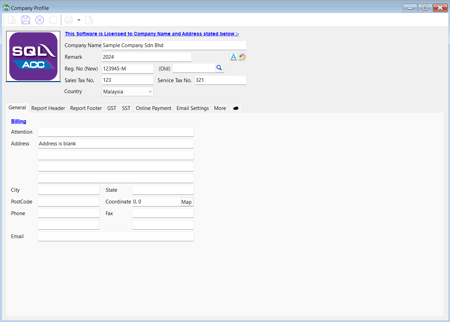The width and height of the screenshot is (450, 322).
Task: Click the billing Email input field
Action: pos(116,236)
